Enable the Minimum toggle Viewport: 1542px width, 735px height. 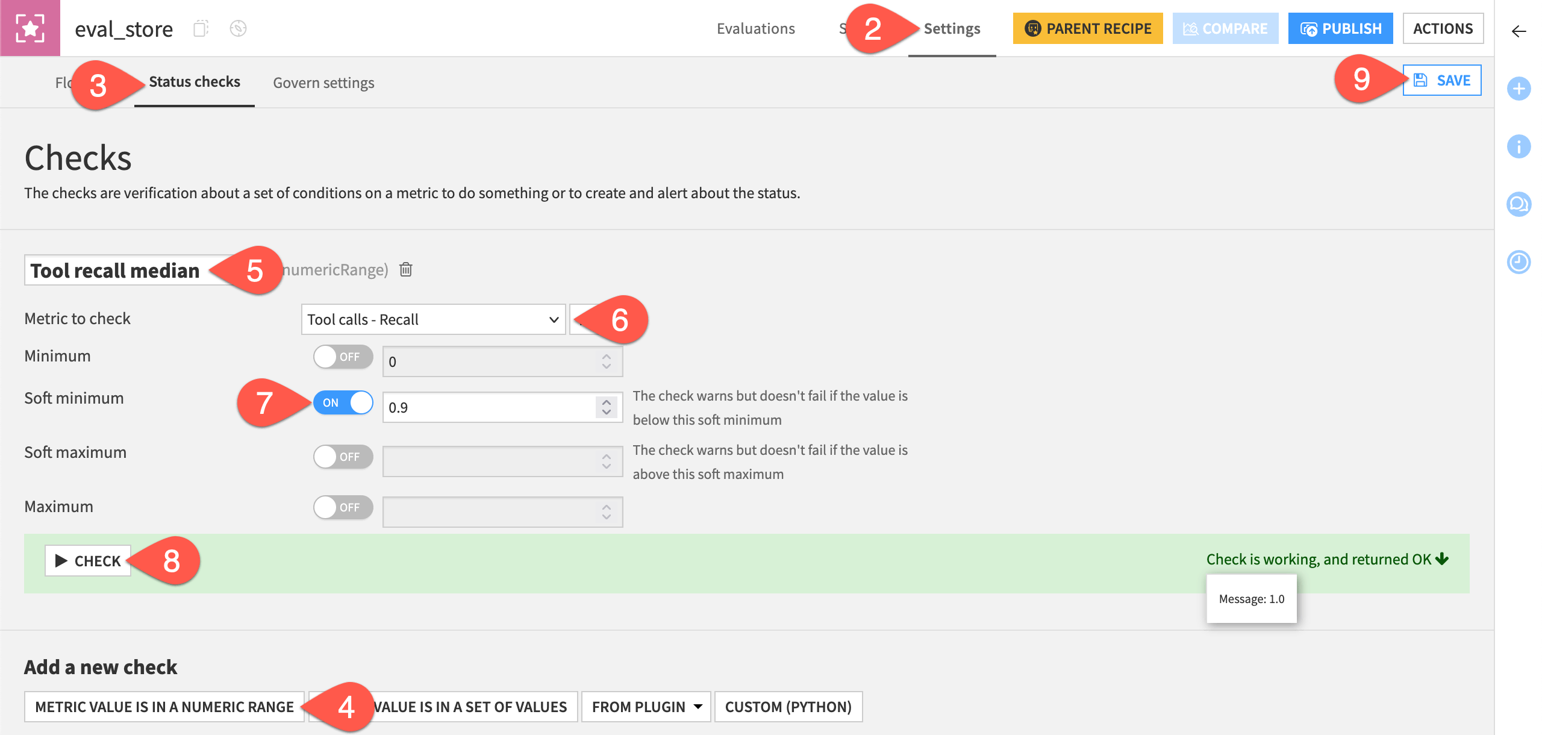[343, 356]
